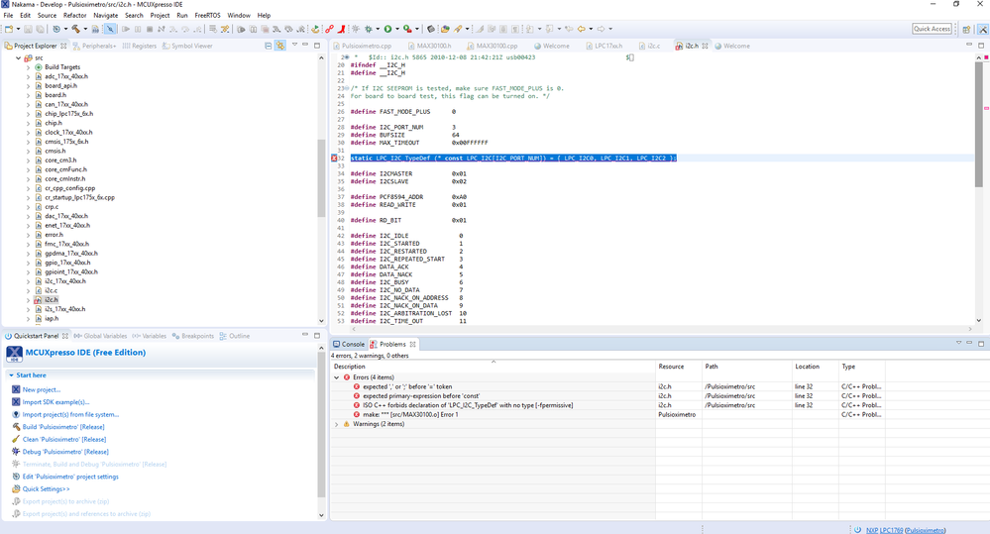Click the red error marker on line 32
The height and width of the screenshot is (534, 990).
tap(335, 159)
